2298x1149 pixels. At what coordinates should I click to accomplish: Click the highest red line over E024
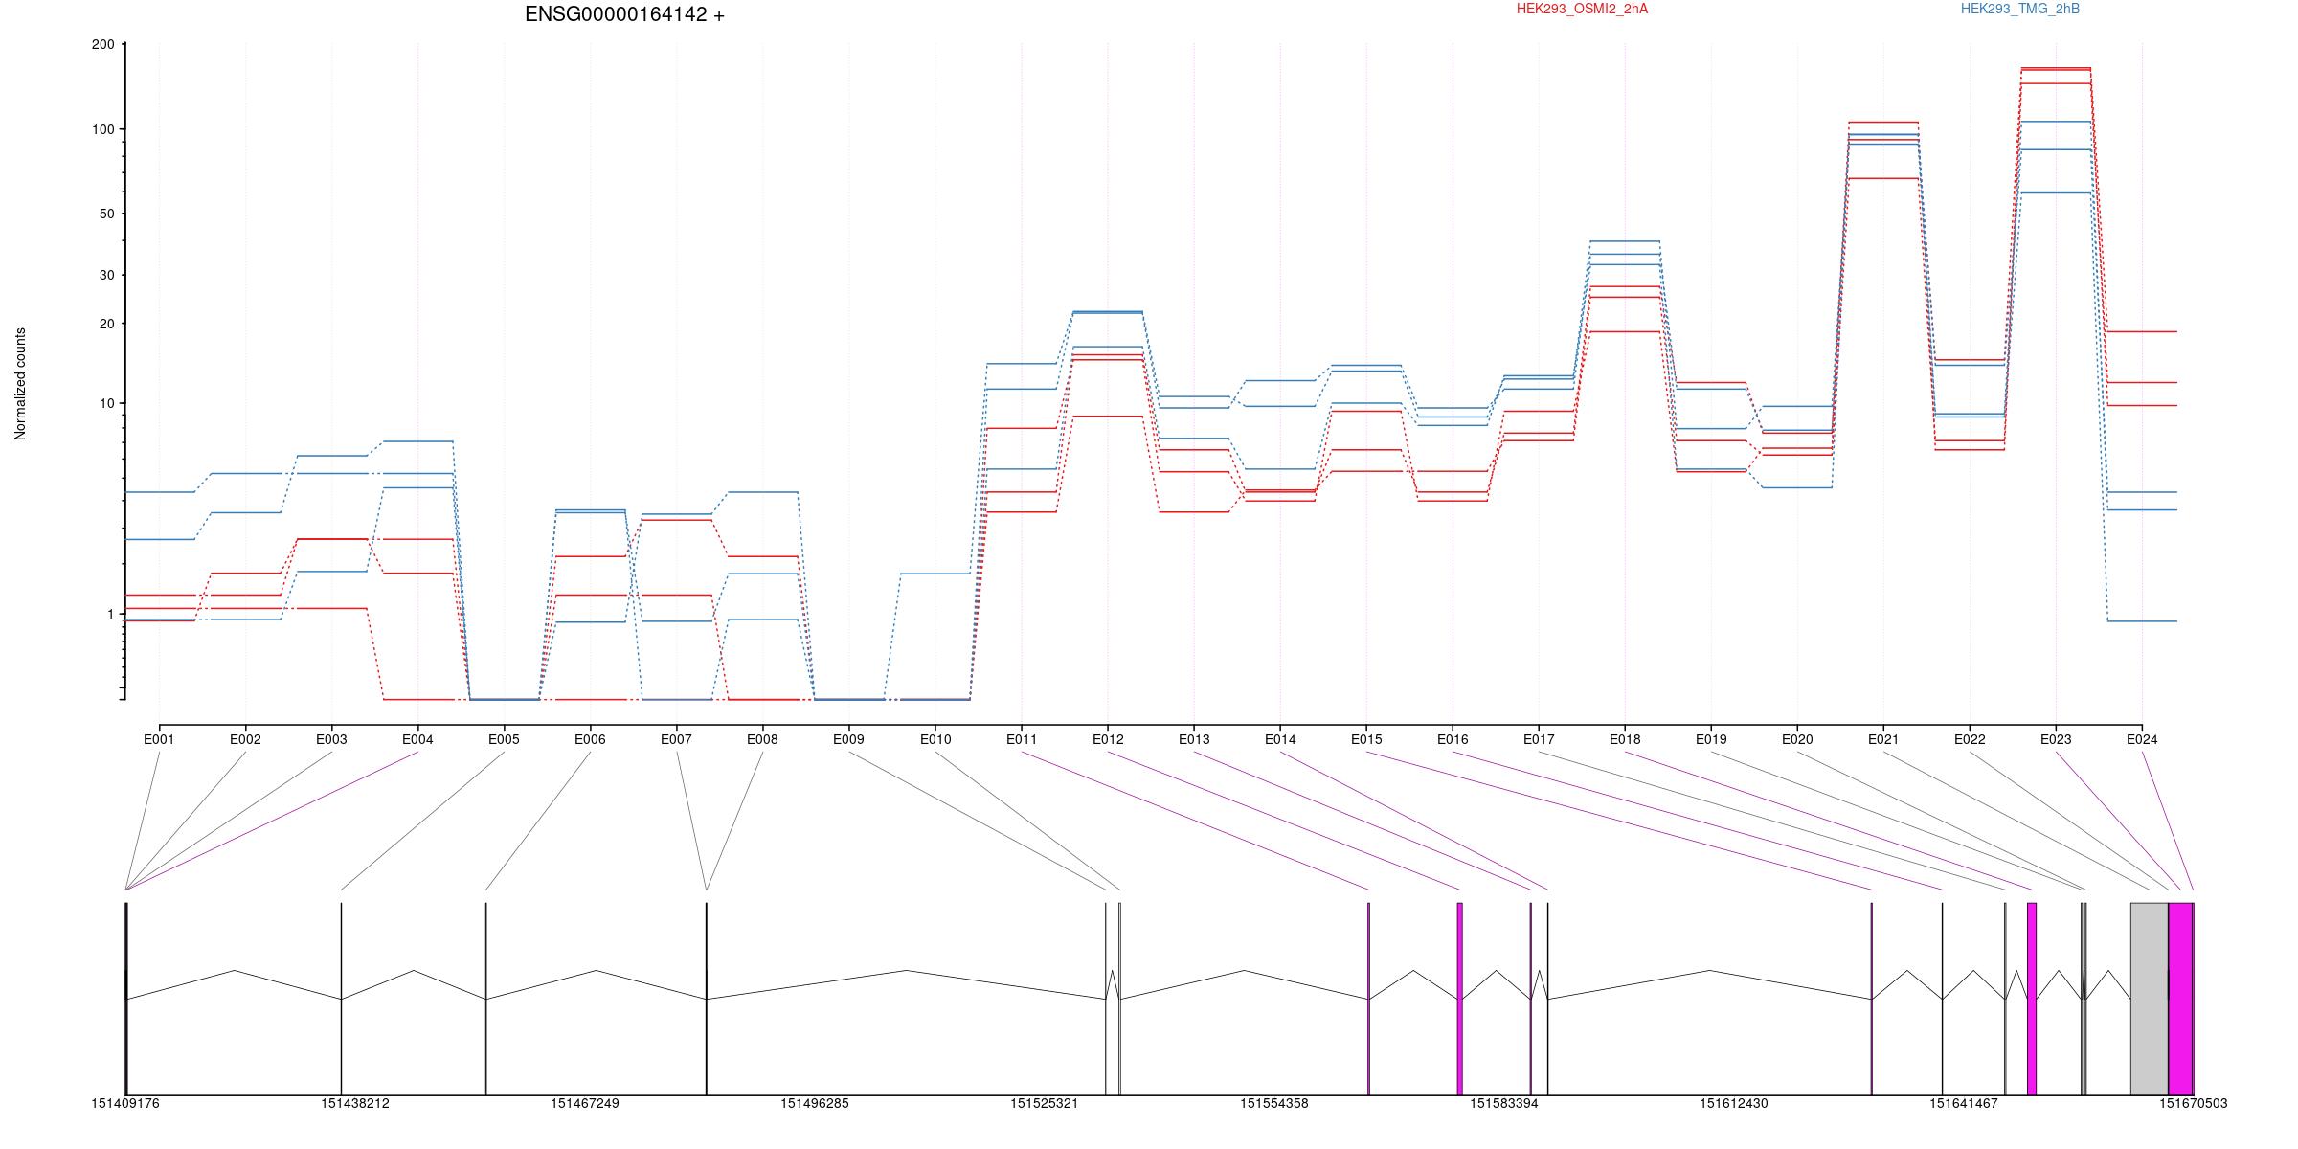(x=2143, y=331)
